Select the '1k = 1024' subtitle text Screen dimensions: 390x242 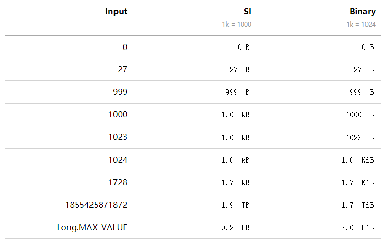(x=361, y=25)
